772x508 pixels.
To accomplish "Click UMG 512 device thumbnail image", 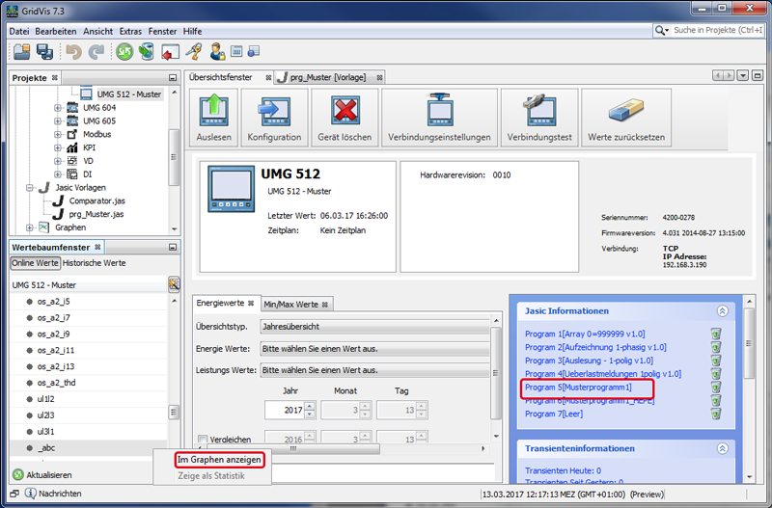I will pos(231,189).
